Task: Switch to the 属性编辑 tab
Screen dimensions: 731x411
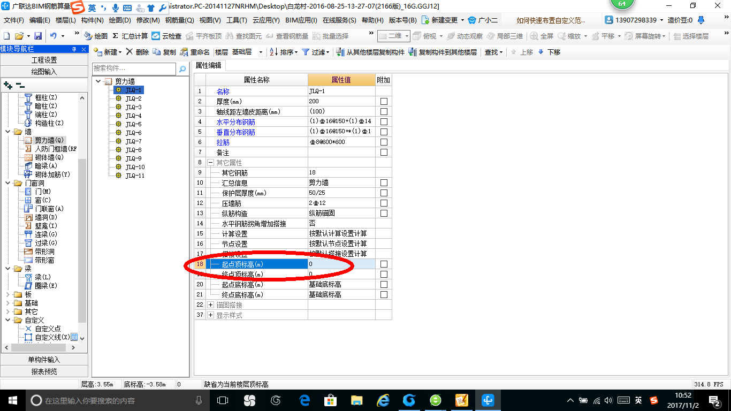Action: (x=209, y=65)
